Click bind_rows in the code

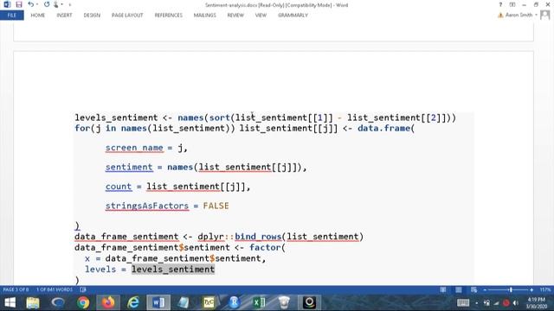pos(258,237)
